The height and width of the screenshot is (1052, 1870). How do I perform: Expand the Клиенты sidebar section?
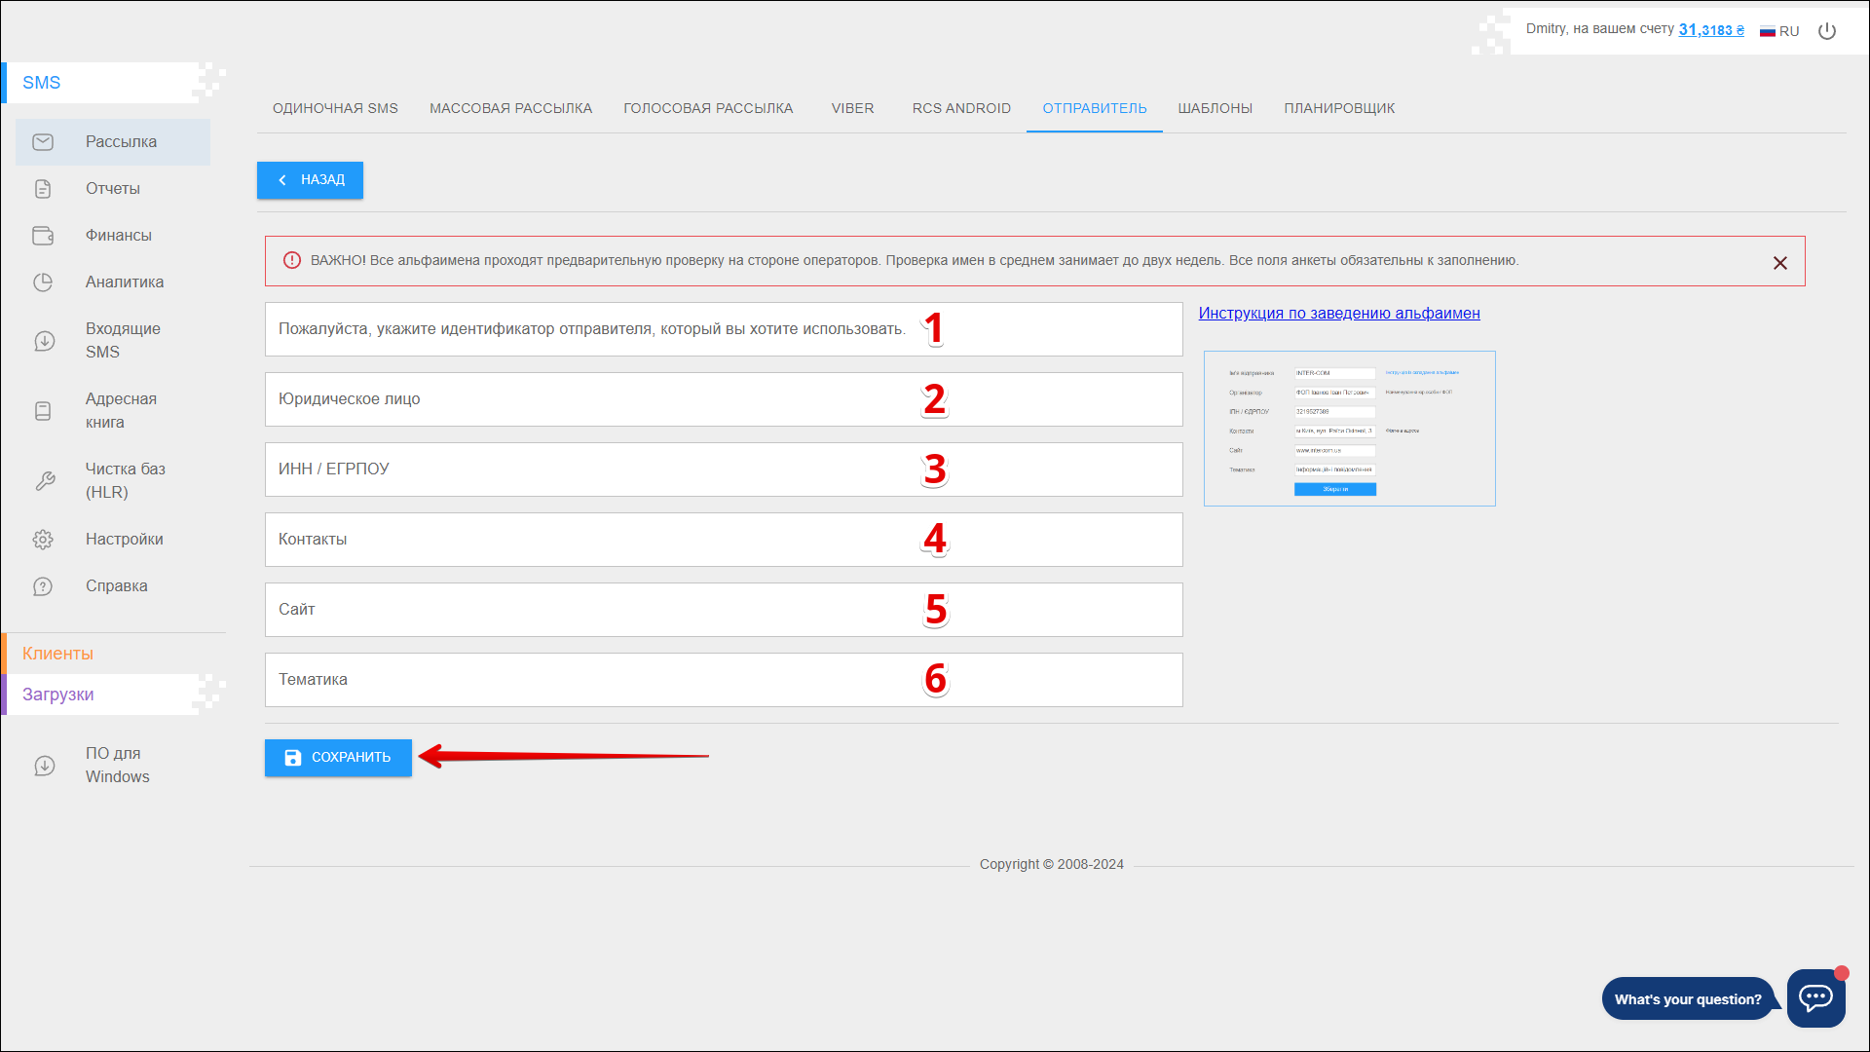[x=58, y=654]
